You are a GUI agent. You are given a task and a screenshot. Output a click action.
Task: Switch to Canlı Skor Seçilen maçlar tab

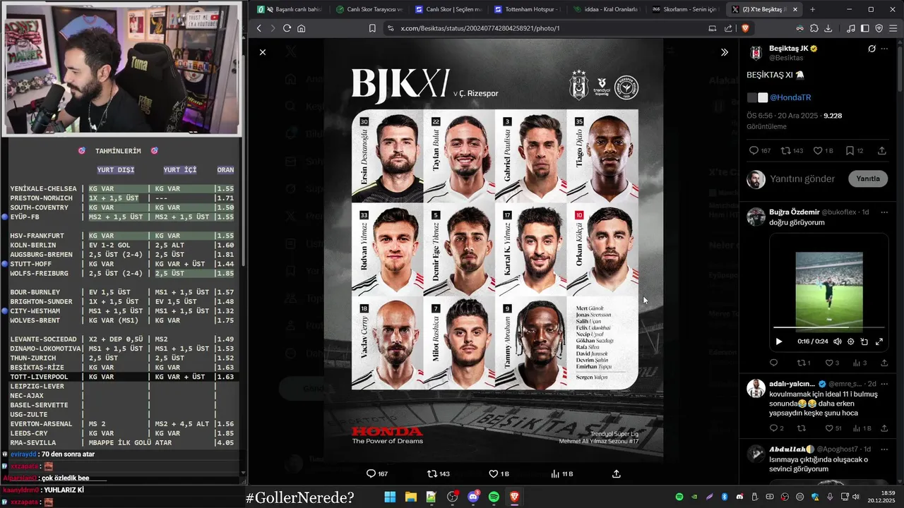447,9
